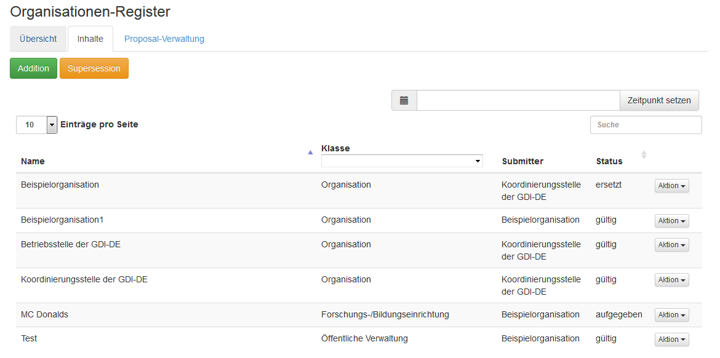
Task: Click the Suche search field
Action: tap(646, 125)
